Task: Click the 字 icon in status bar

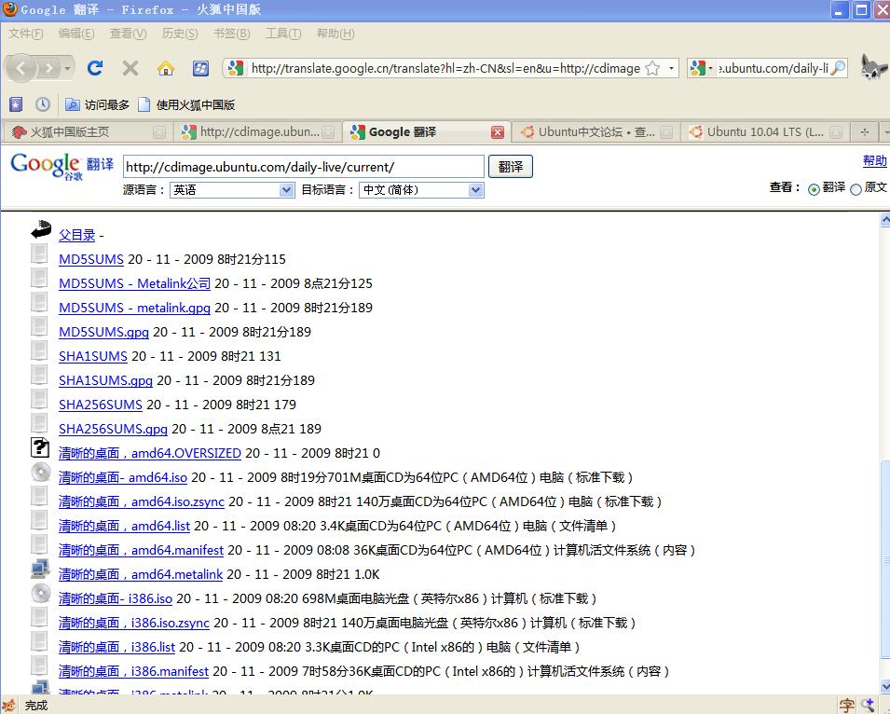Action: click(846, 705)
